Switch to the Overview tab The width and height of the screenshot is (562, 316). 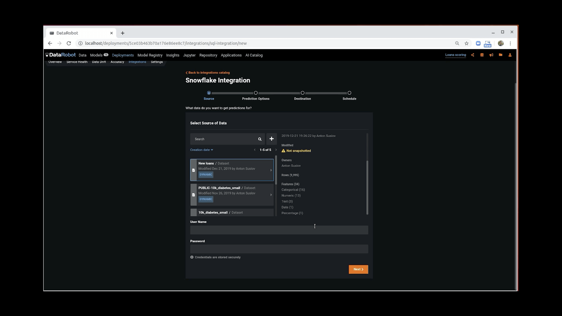pyautogui.click(x=55, y=62)
